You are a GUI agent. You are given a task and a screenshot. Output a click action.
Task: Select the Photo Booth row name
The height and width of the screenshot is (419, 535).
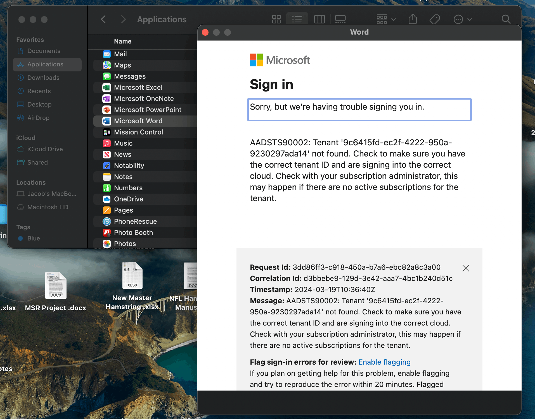[x=133, y=233]
